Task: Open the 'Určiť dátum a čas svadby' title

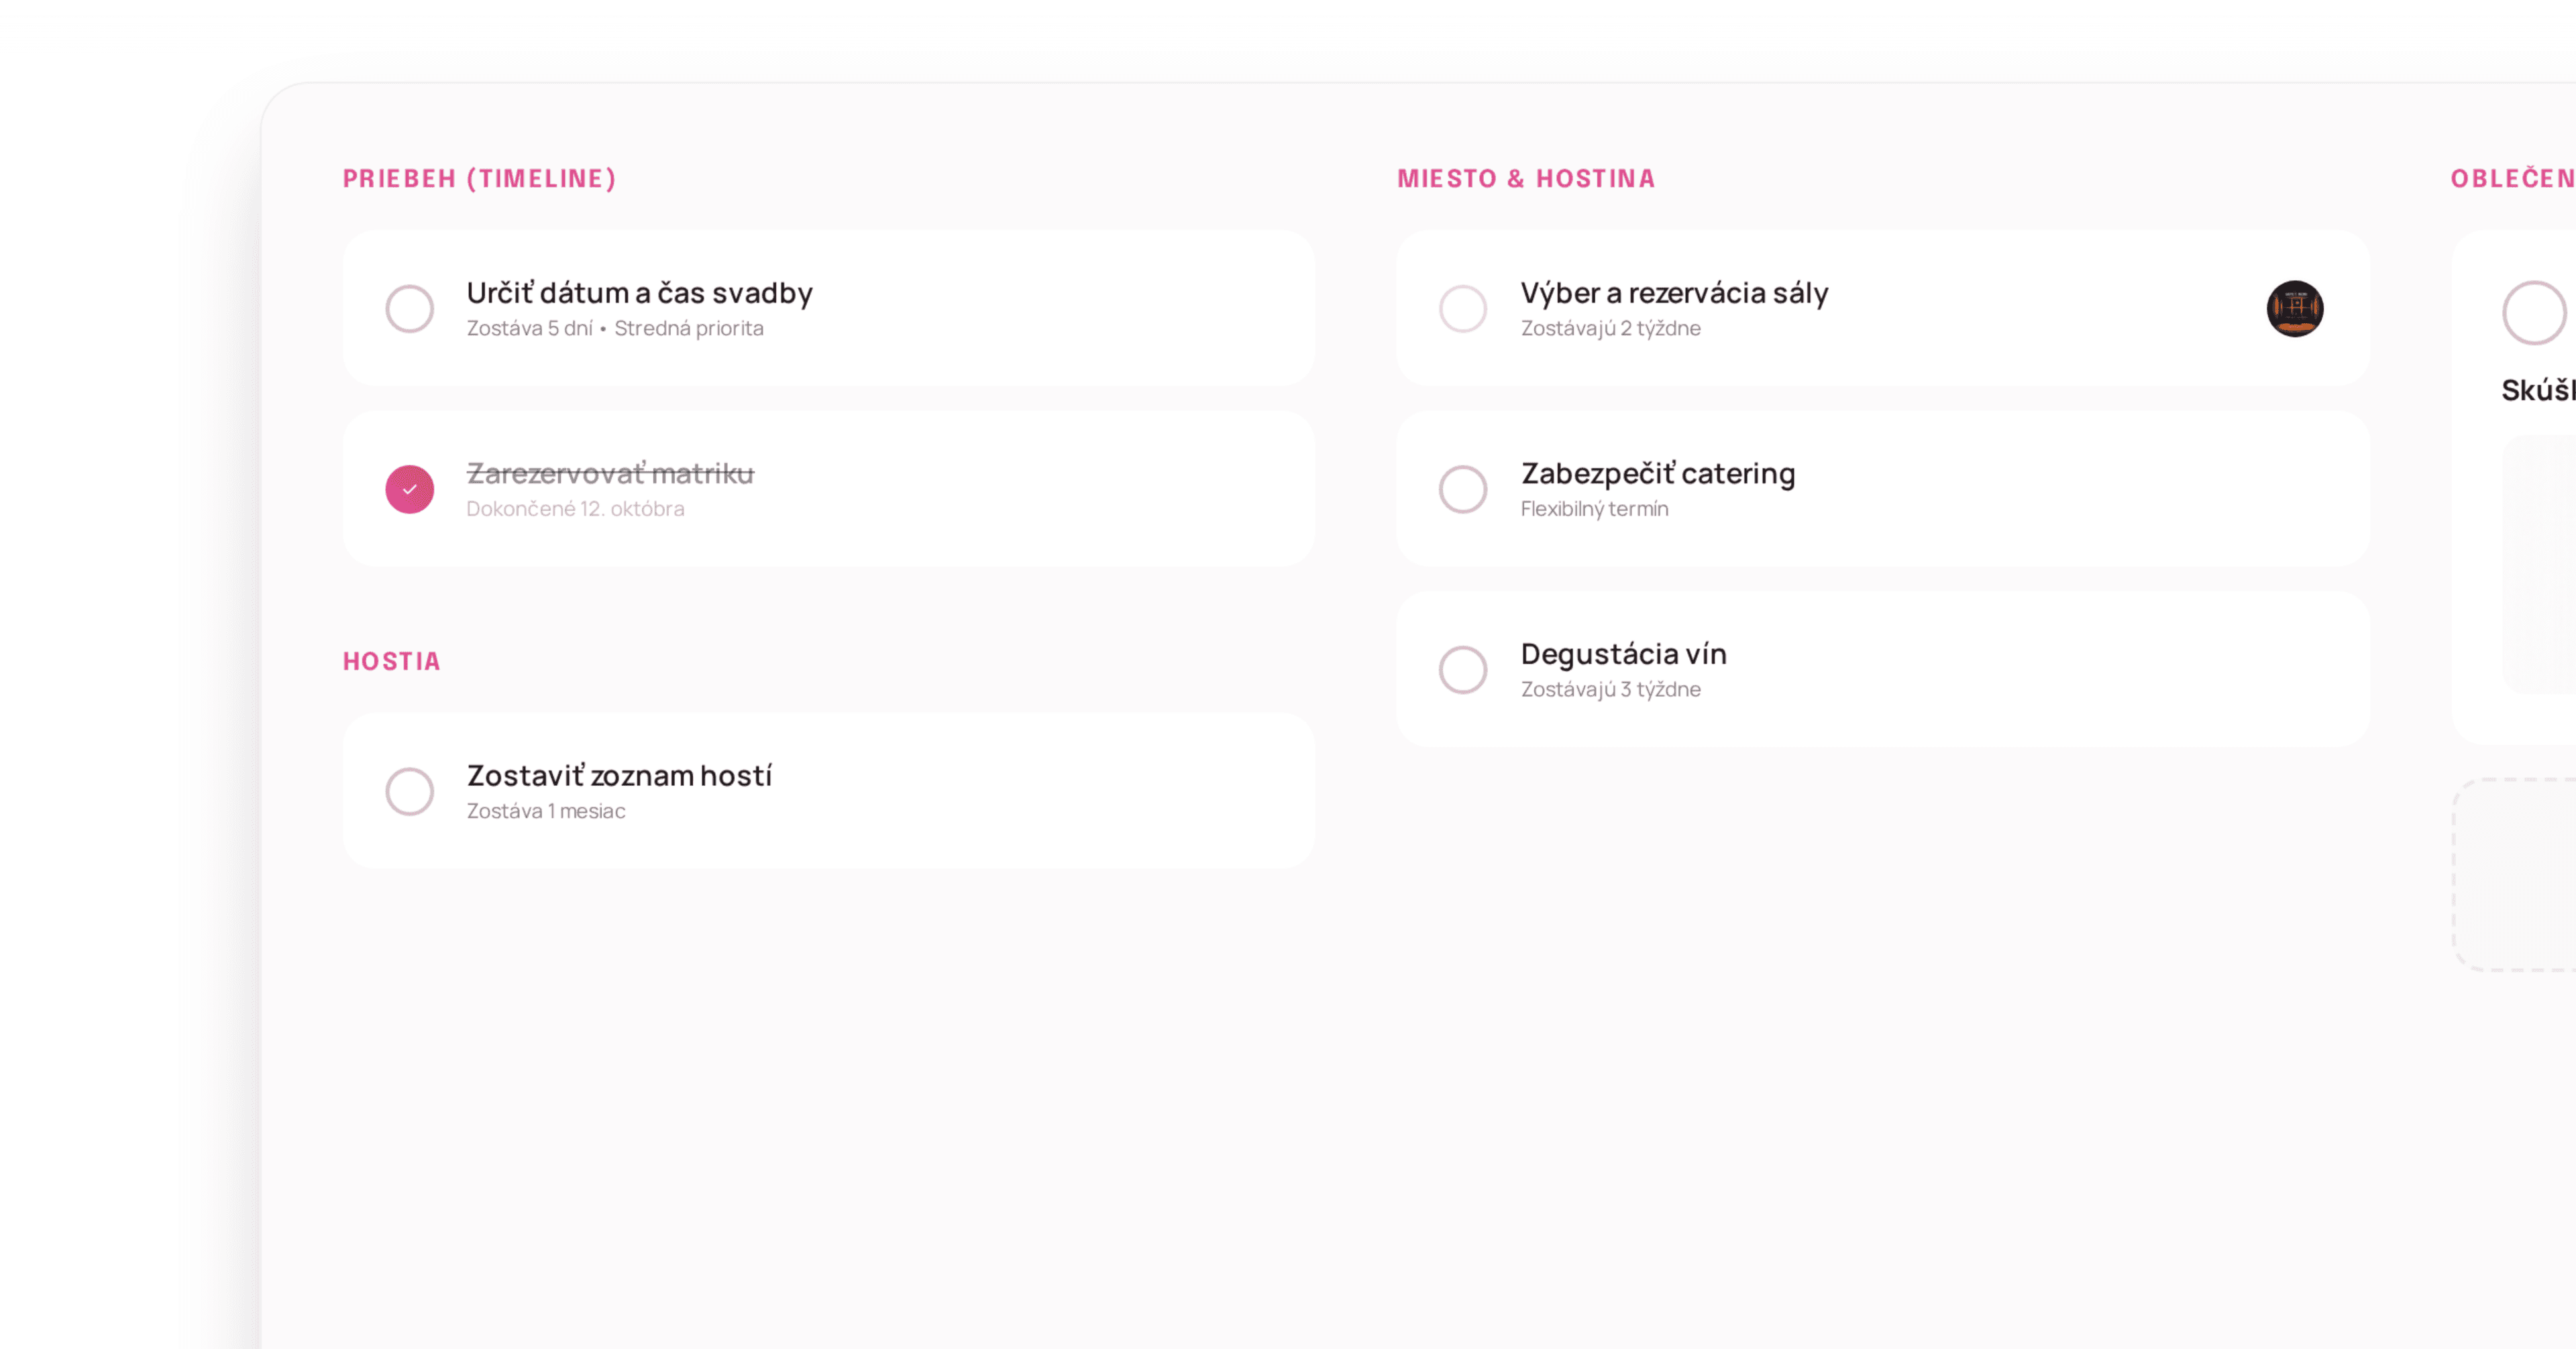Action: 639,293
